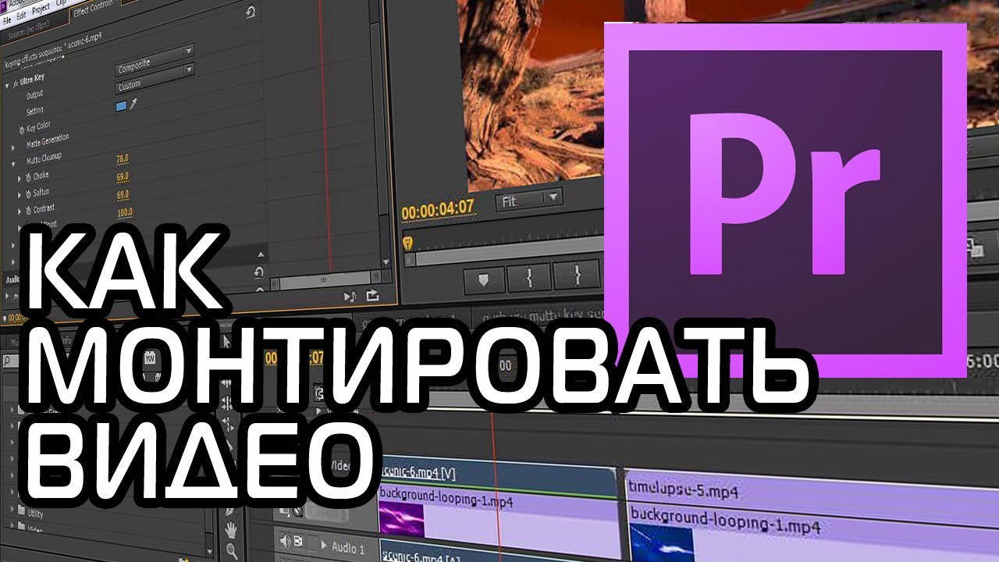999x562 pixels.
Task: Click the Choke value 78.0
Action: [x=123, y=159]
